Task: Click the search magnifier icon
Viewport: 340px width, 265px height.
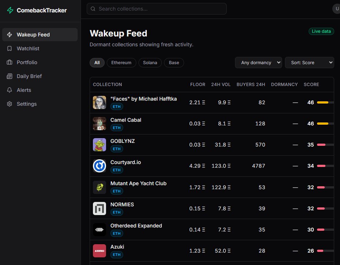Action: point(93,9)
